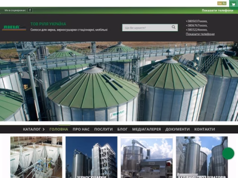Viewport: 238px width, 178px height.
Task: Click the large silo banner image
Action: point(119,81)
